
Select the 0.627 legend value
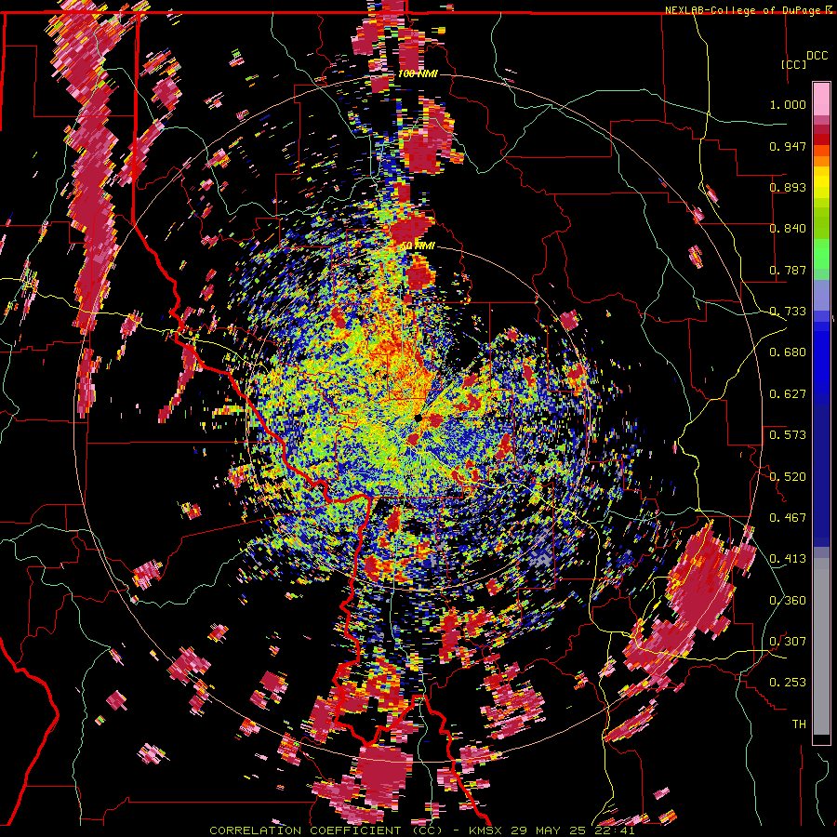(x=788, y=394)
